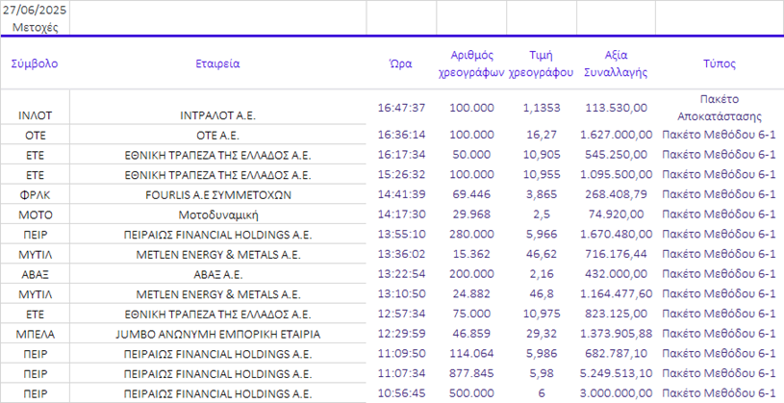The height and width of the screenshot is (403, 784).
Task: Click the value 1.670.480,00
Action: (616, 234)
